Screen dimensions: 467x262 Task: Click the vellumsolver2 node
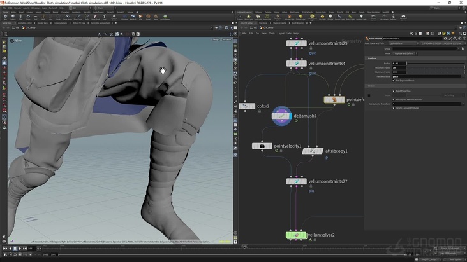click(297, 235)
